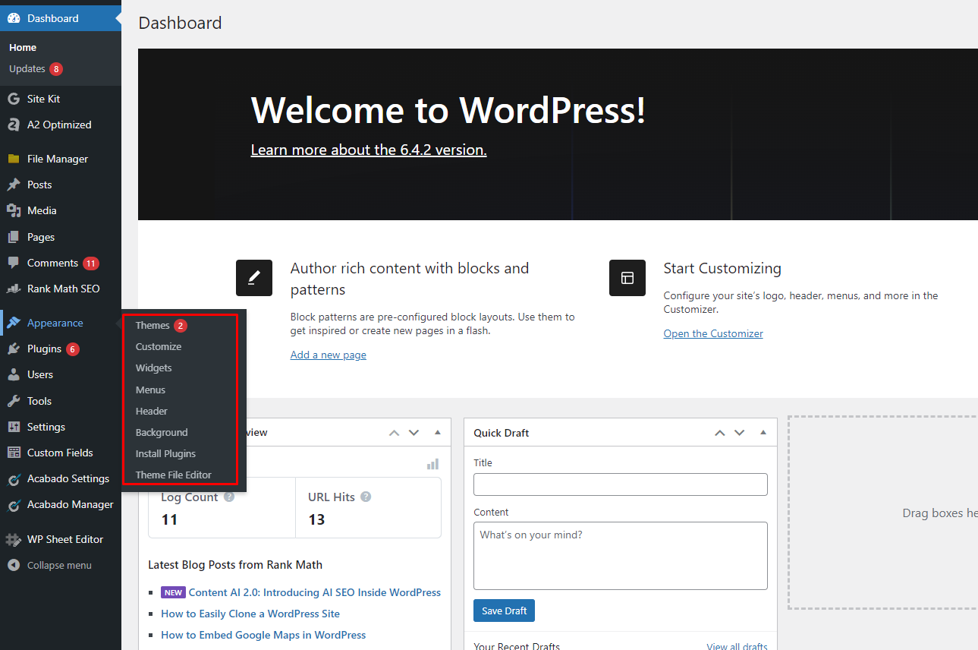
Task: Click the Collapse menu arrow icon
Action: point(13,565)
